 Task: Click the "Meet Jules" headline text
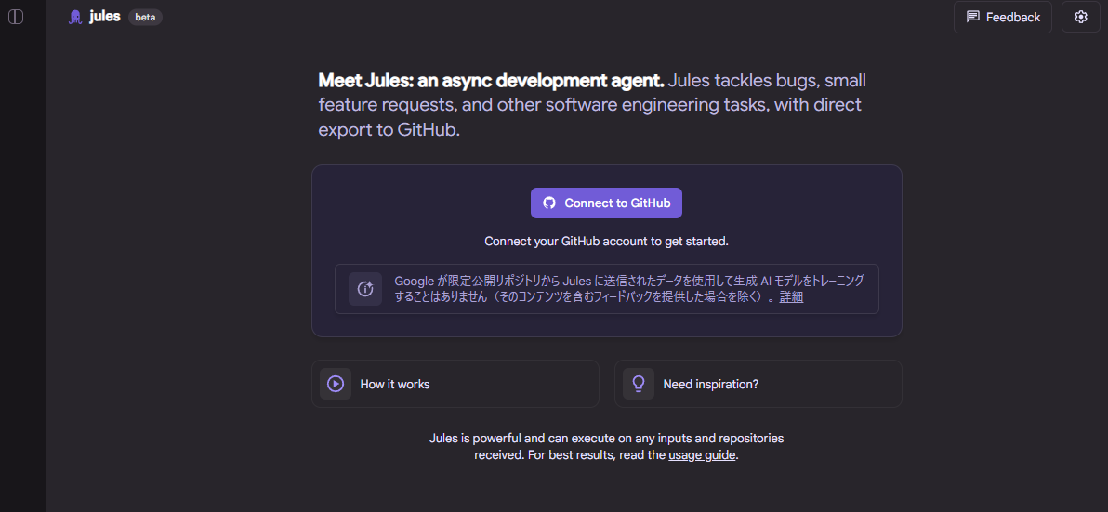point(491,81)
